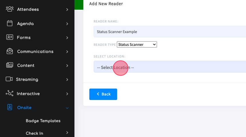Click the Interactive network nodes icon
Screen dimensions: 246x137
pyautogui.click(x=9, y=93)
